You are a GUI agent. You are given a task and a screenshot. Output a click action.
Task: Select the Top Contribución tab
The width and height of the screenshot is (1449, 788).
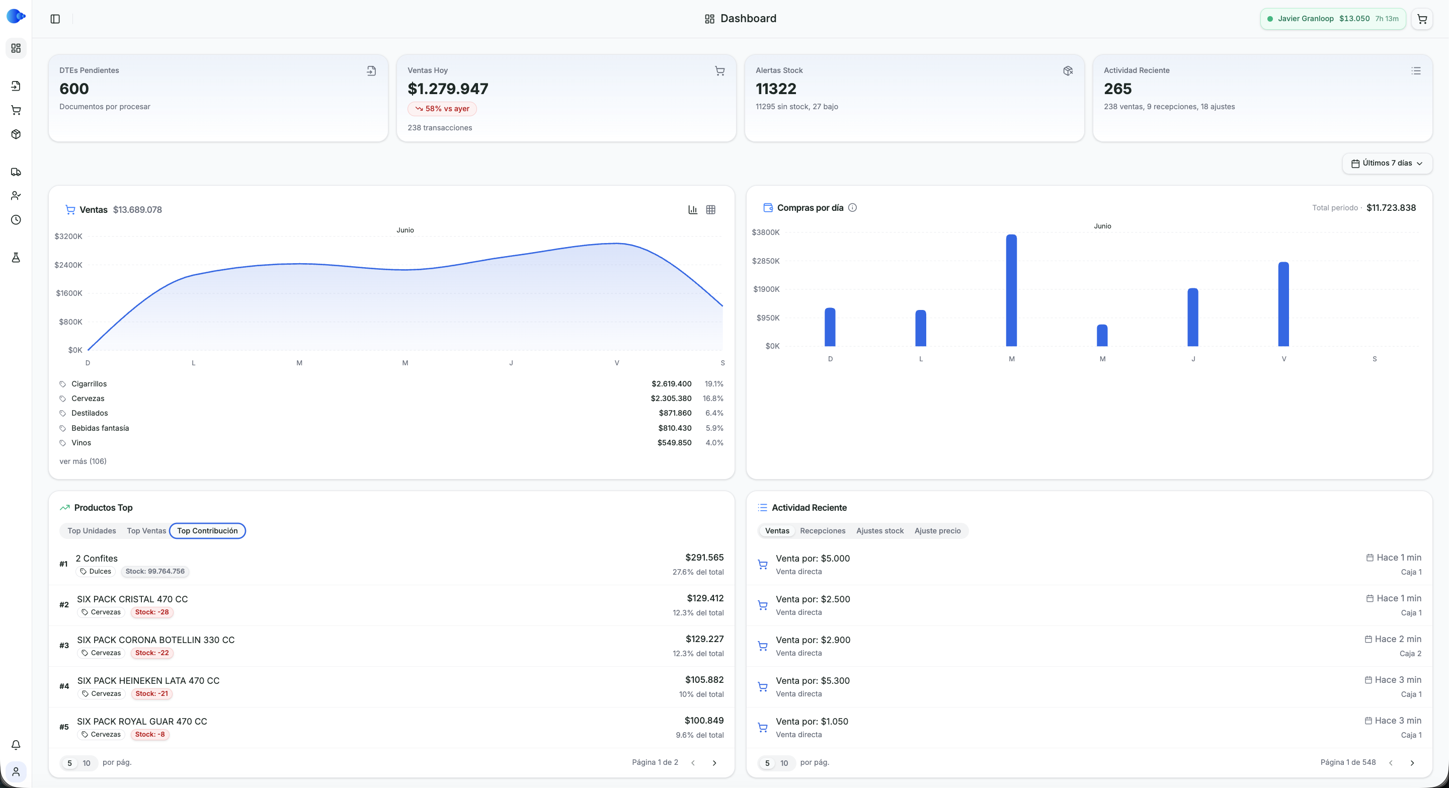(208, 531)
